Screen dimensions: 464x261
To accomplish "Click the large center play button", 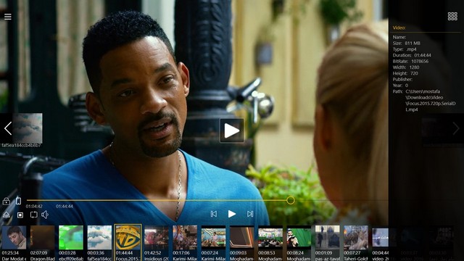I will point(232,130).
